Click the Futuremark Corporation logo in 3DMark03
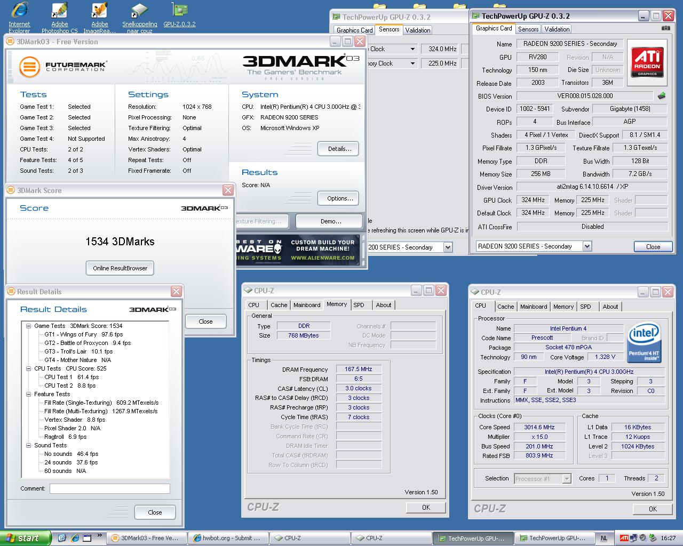This screenshot has width=683, height=546. [63, 67]
